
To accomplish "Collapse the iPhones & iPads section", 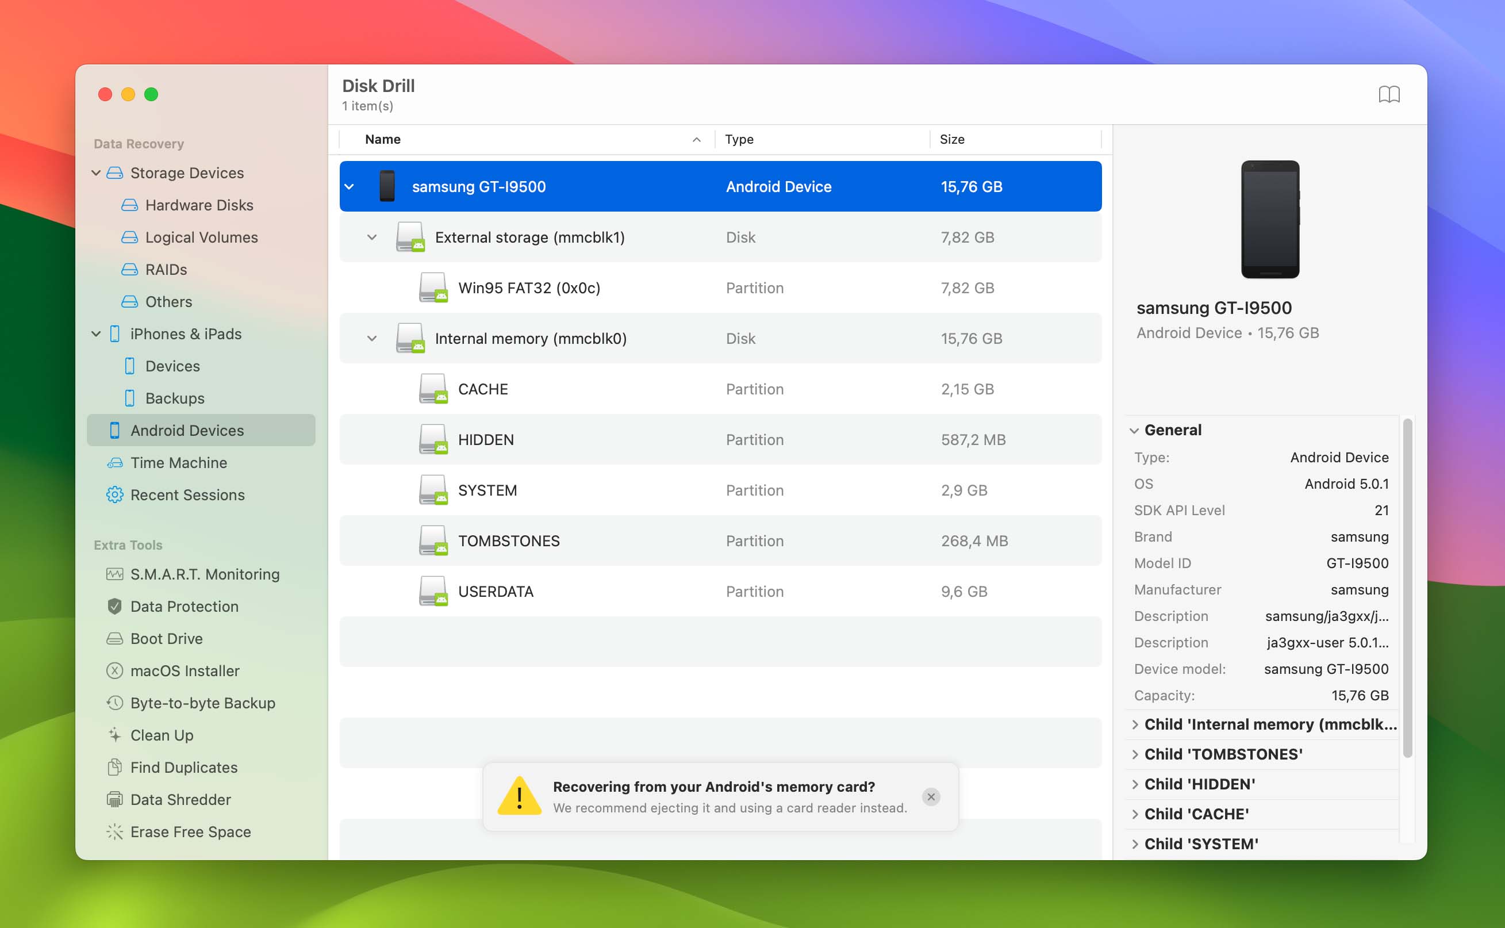I will 97,334.
